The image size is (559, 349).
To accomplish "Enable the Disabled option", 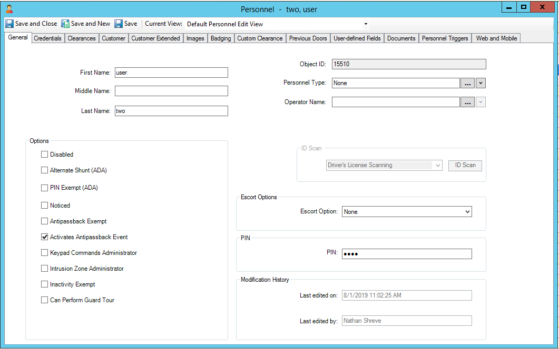I will click(x=45, y=154).
